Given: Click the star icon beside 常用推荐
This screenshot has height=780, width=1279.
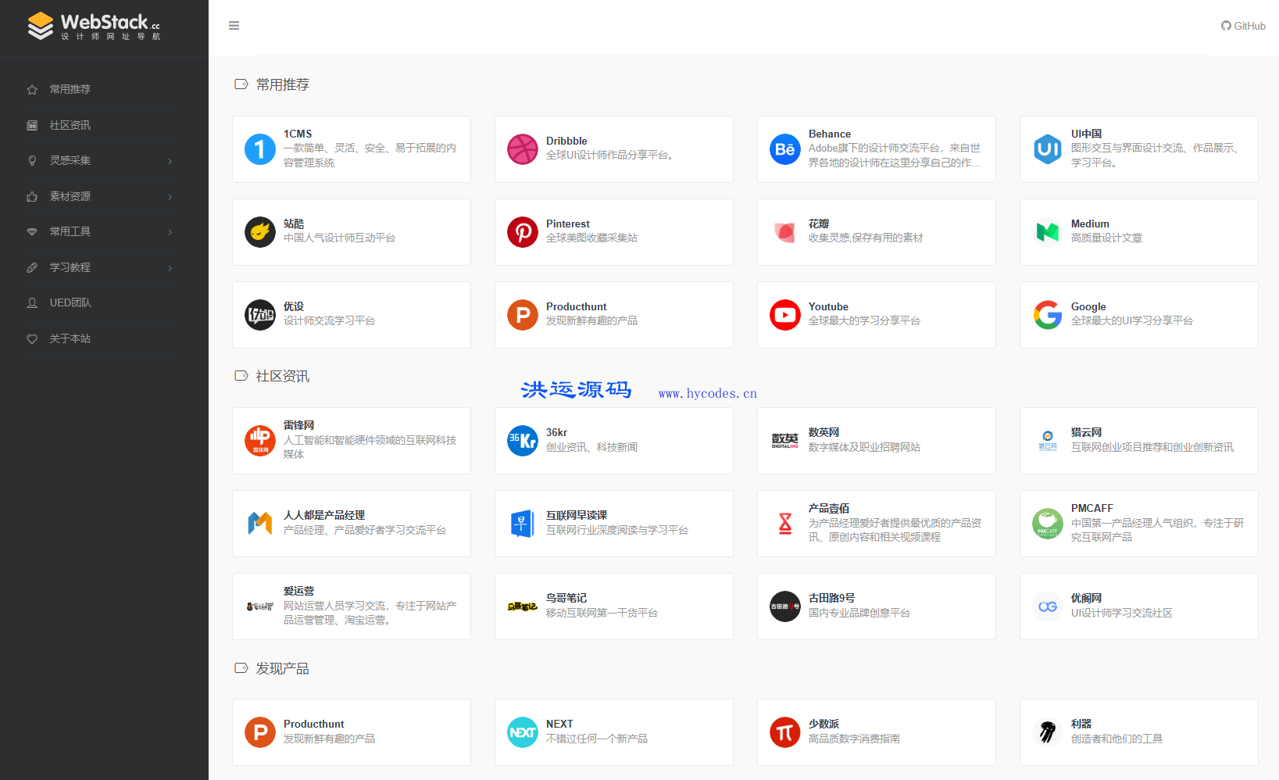Looking at the screenshot, I should click(x=32, y=90).
